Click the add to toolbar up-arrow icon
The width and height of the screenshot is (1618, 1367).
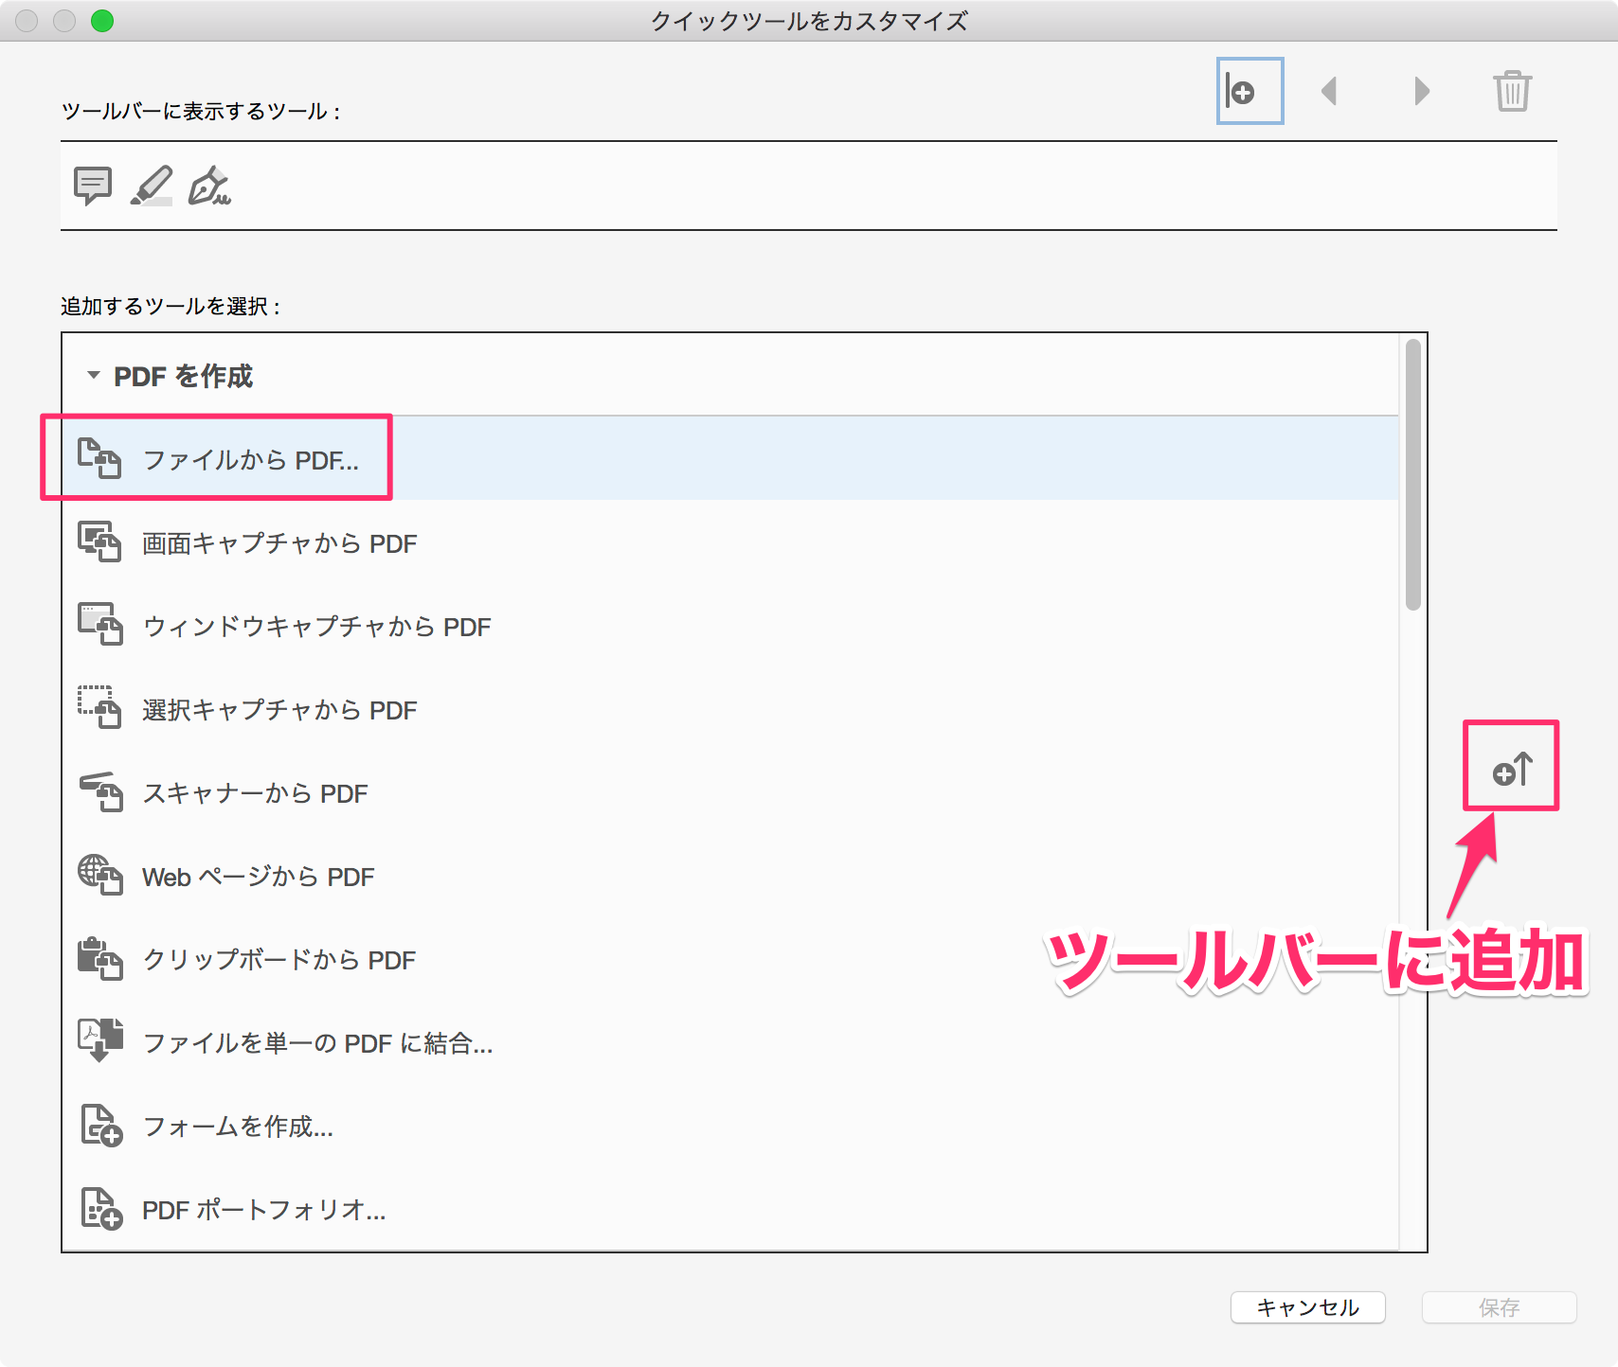1512,768
